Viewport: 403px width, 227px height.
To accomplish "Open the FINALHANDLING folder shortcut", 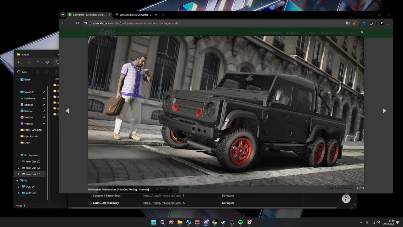I will (x=31, y=130).
